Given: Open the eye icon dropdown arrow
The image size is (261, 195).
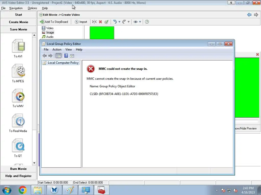Looking at the screenshot, I should coord(140,22).
